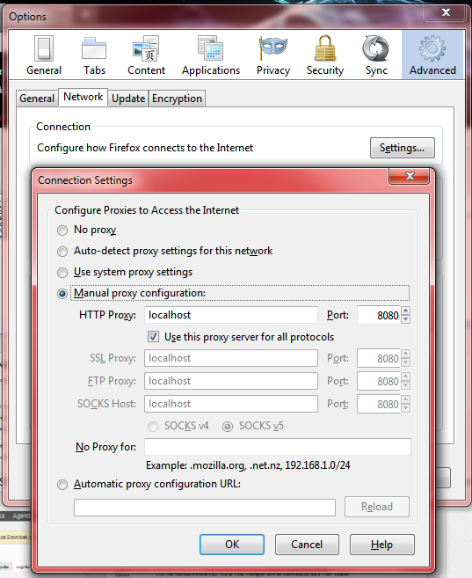Open the Security padlock pane
472x578 pixels.
(x=324, y=55)
